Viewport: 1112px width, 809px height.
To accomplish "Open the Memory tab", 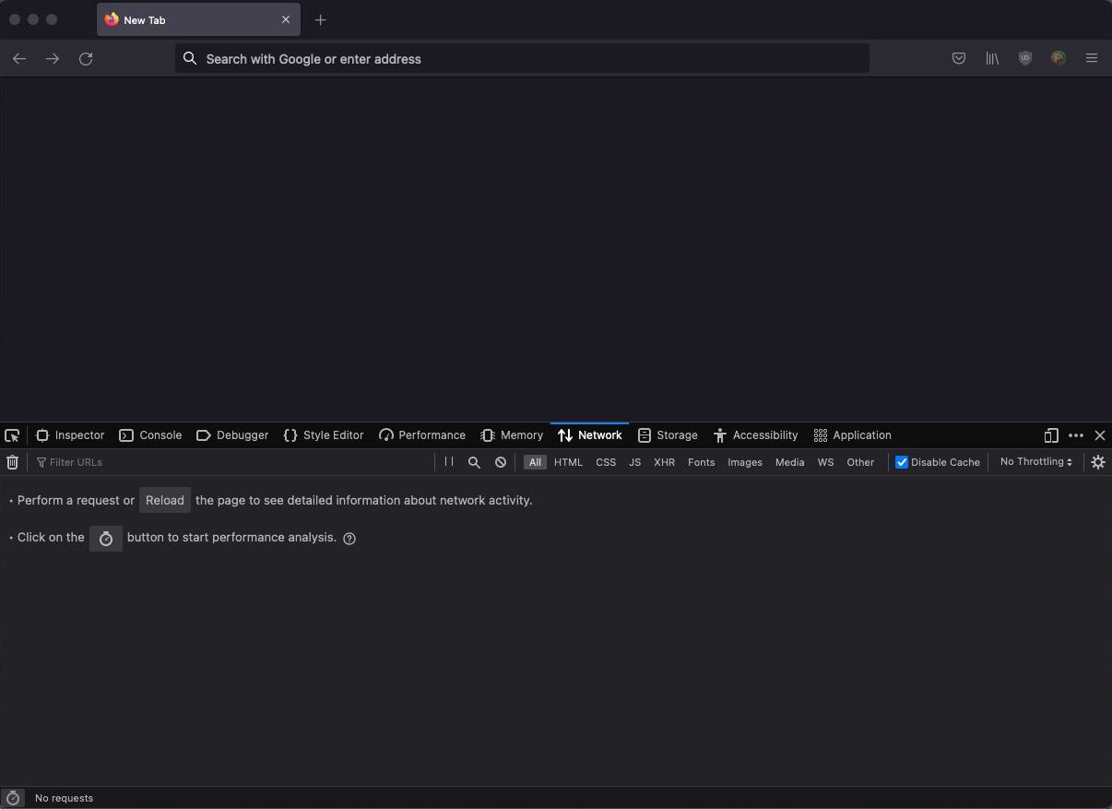I will [512, 435].
